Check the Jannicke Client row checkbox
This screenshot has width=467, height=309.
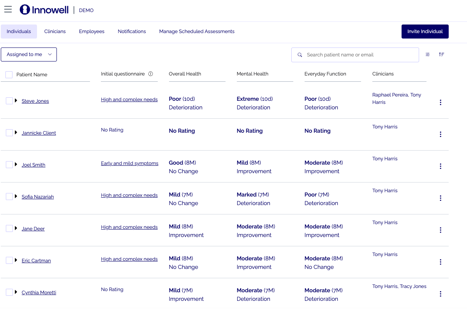(x=9, y=132)
